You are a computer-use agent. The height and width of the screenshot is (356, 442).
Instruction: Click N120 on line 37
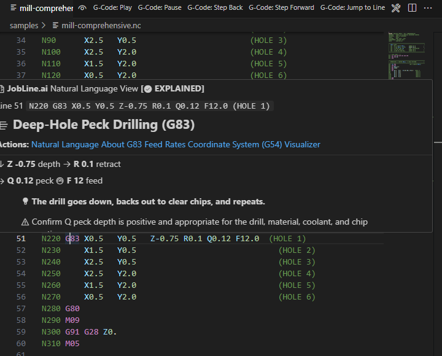[51, 75]
